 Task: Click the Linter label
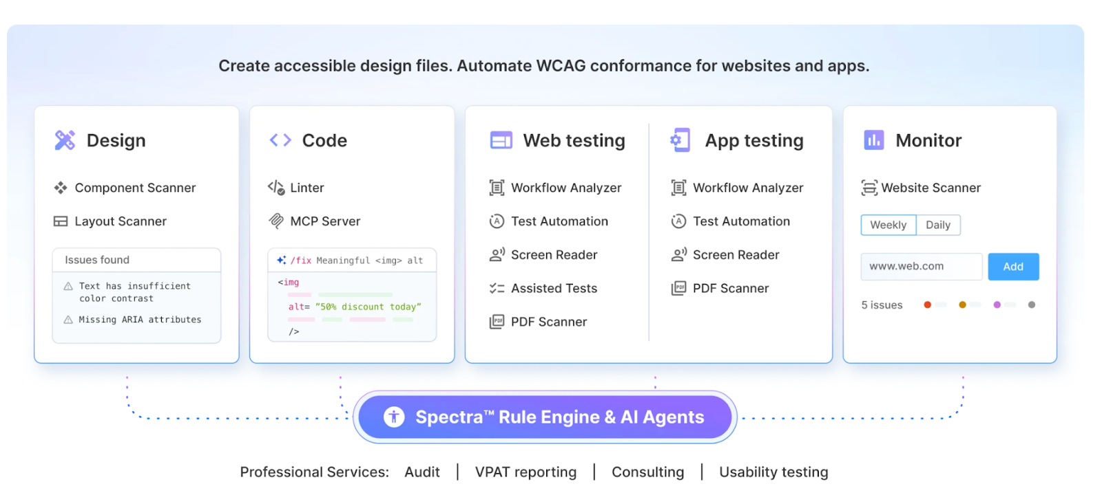pos(307,188)
